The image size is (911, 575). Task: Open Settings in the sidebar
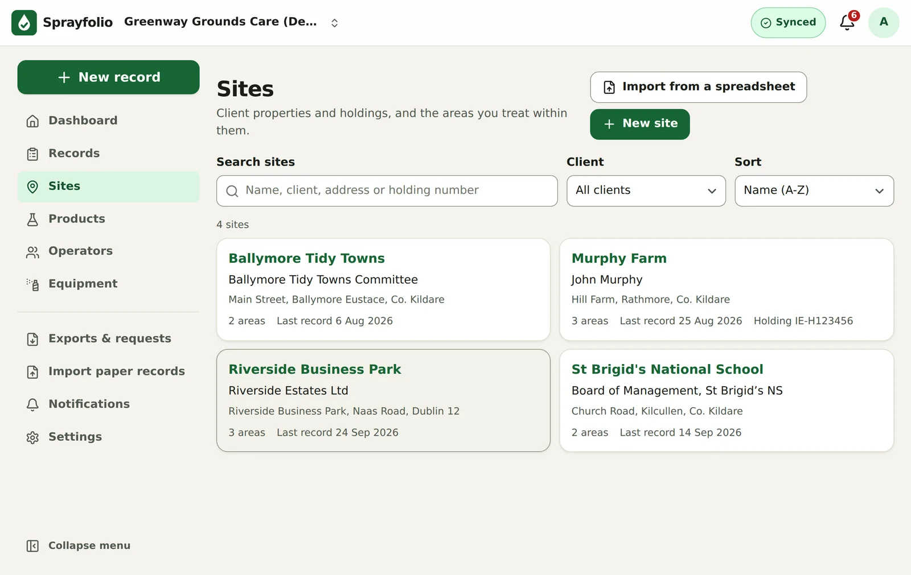pyautogui.click(x=108, y=437)
